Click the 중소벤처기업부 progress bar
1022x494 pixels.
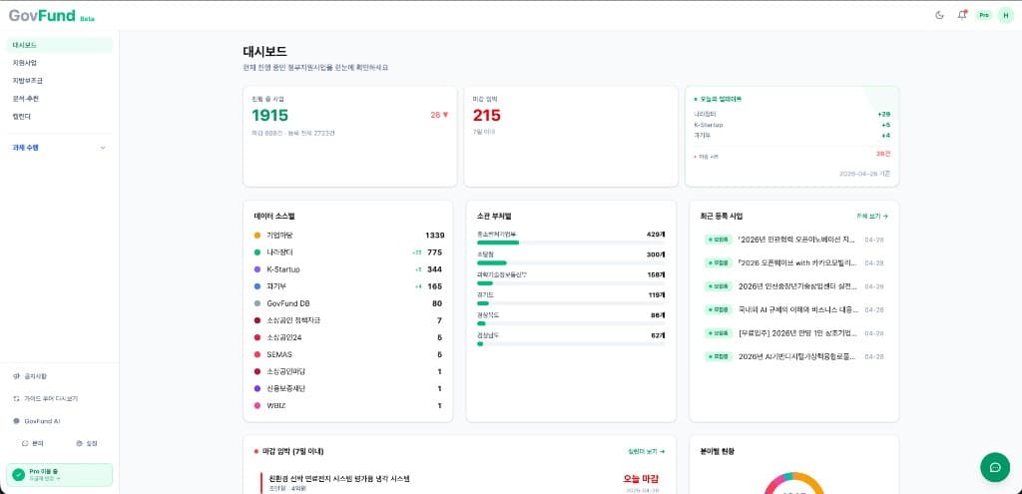coord(571,243)
